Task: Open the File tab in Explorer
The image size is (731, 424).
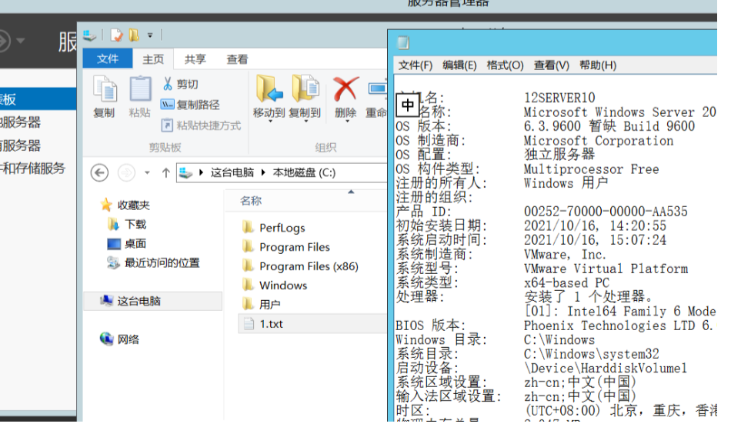Action: point(108,58)
